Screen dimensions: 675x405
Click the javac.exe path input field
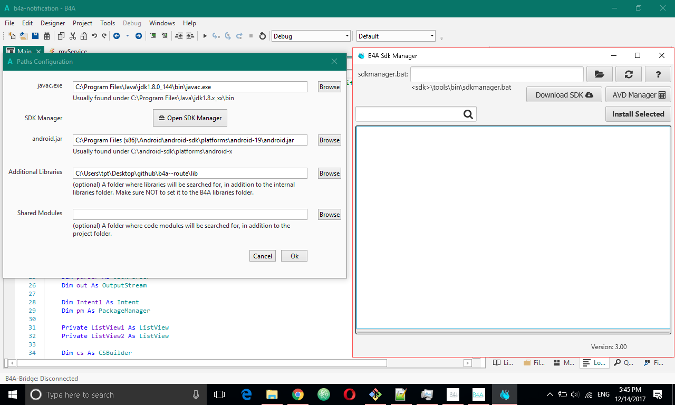[x=190, y=87]
